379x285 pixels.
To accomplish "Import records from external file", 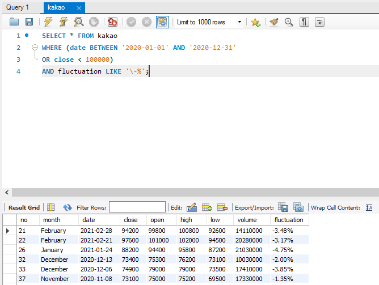I will click(298, 207).
